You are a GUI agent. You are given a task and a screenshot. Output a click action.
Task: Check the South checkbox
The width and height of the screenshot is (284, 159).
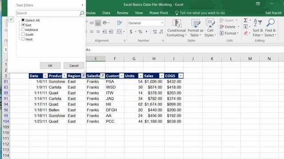[x=23, y=34]
